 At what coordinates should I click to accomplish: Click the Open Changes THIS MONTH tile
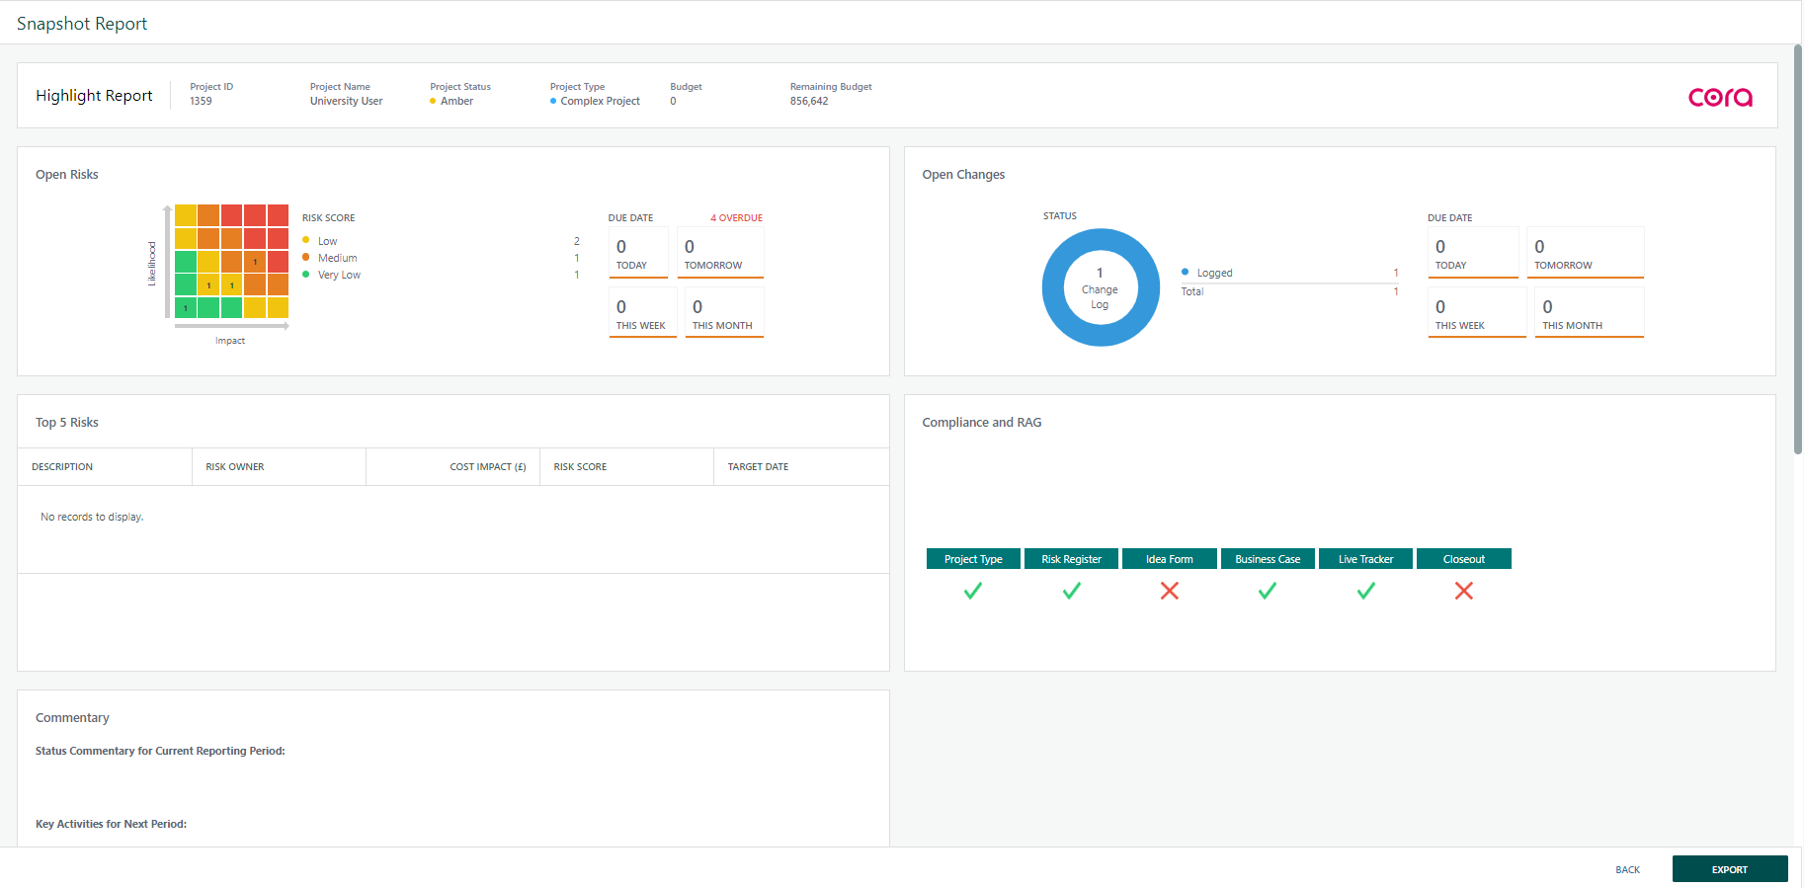pyautogui.click(x=1589, y=313)
